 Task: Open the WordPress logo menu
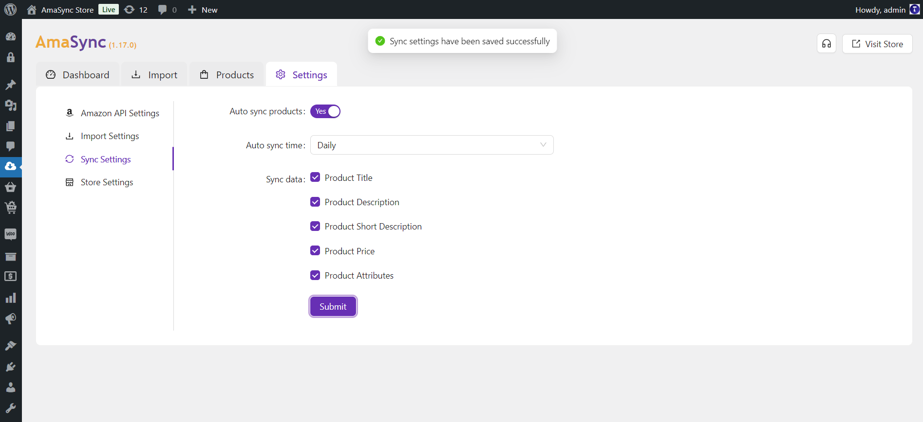click(11, 10)
